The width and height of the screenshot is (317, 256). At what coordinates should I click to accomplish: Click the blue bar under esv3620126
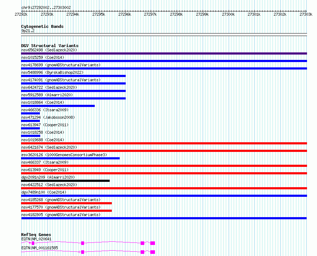71,158
